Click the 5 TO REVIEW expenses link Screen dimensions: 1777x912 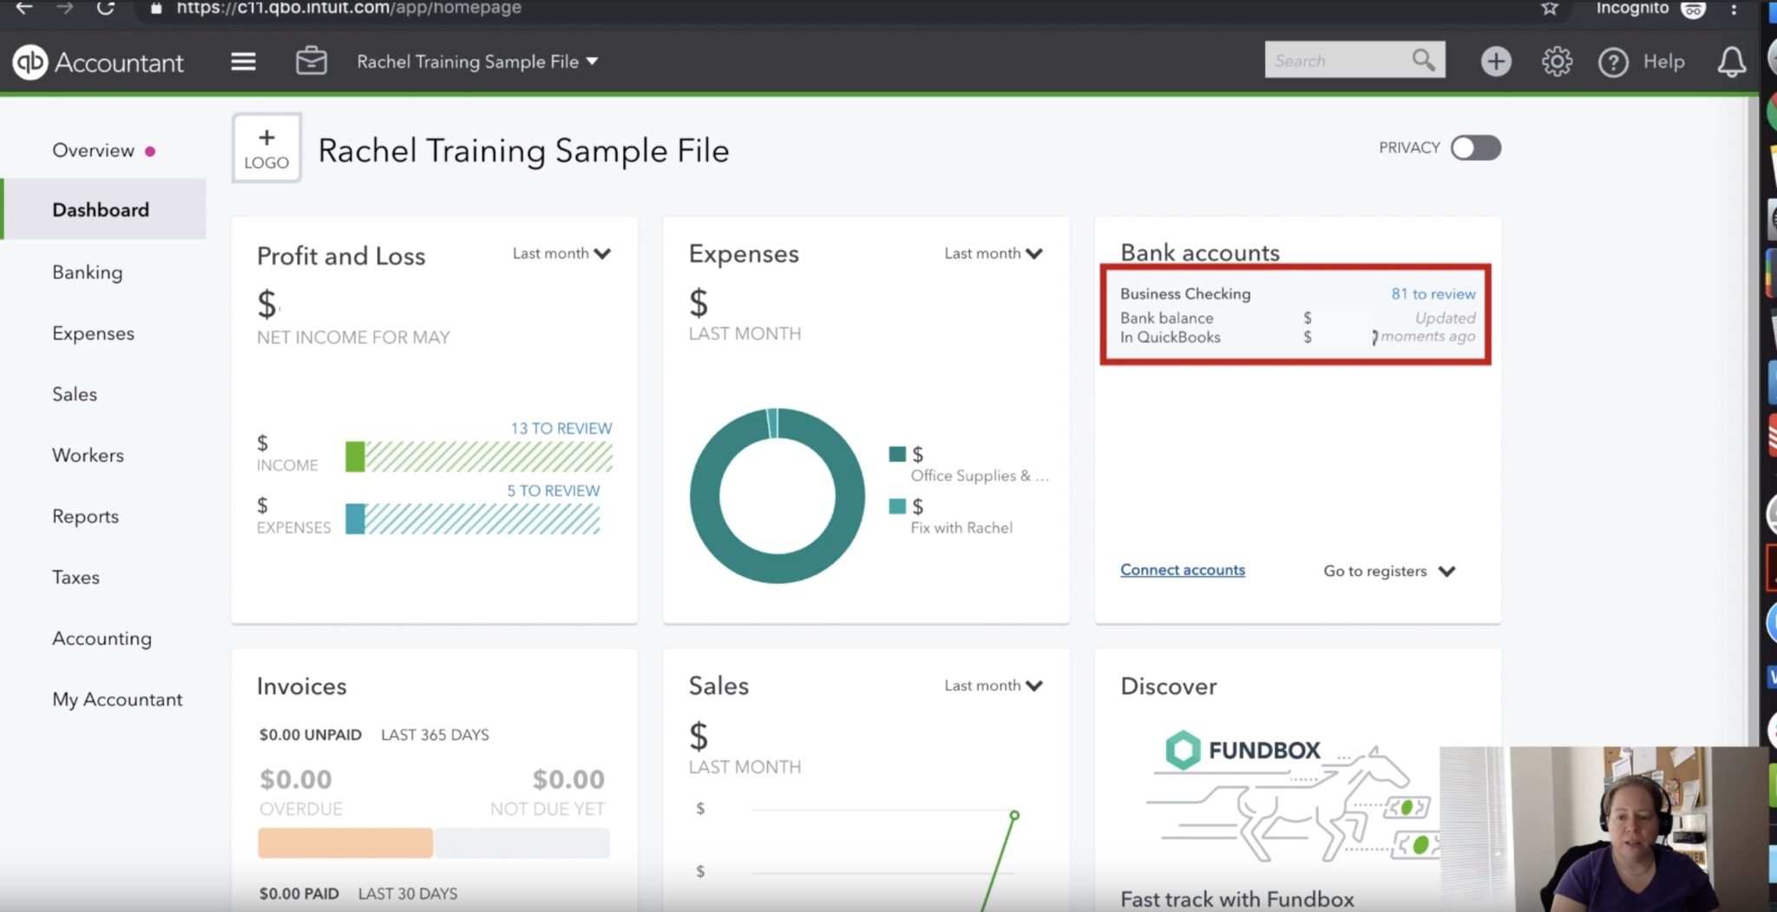tap(553, 491)
